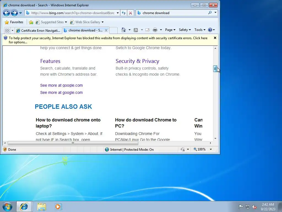
Task: Click the vertical scrollbar thumb
Action: click(215, 69)
